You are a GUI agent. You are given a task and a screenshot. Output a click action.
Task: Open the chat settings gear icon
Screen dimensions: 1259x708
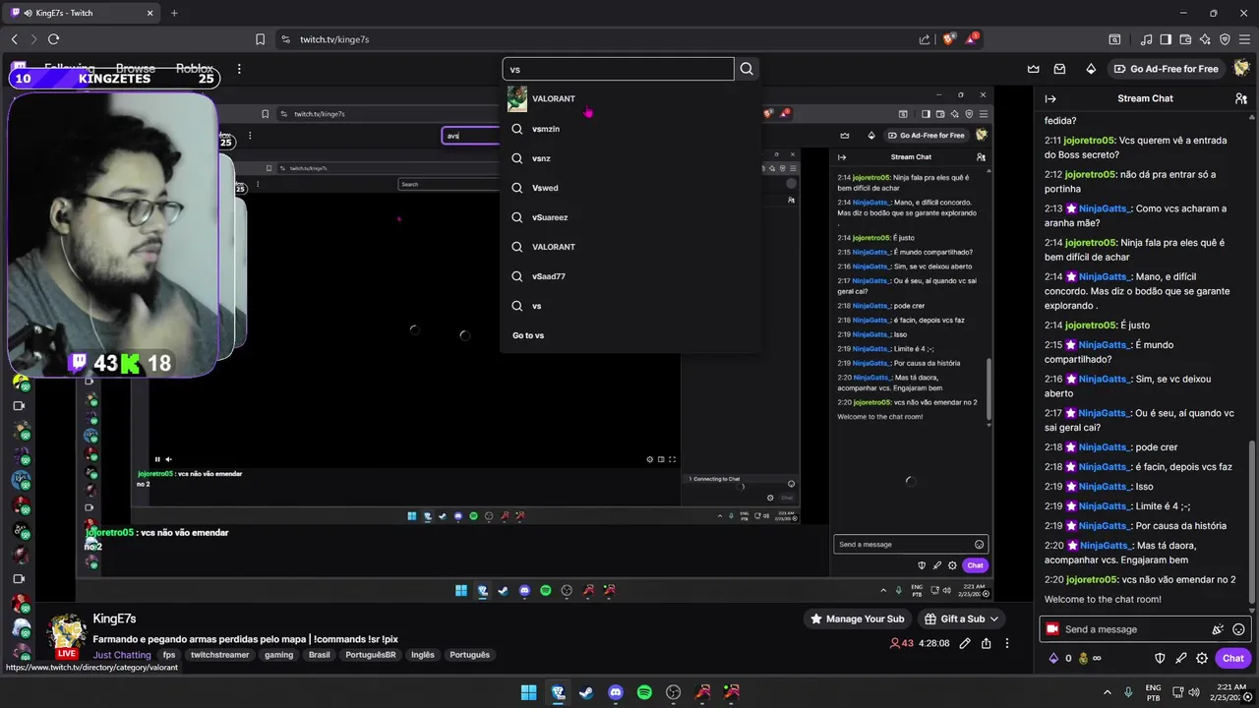1201,659
